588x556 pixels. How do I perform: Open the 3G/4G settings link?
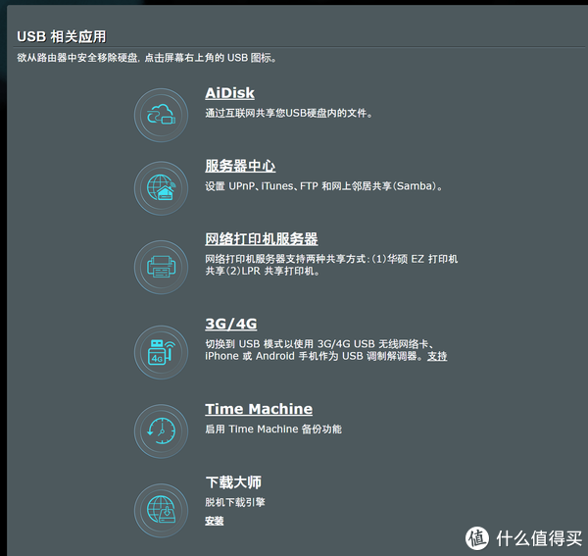[231, 324]
